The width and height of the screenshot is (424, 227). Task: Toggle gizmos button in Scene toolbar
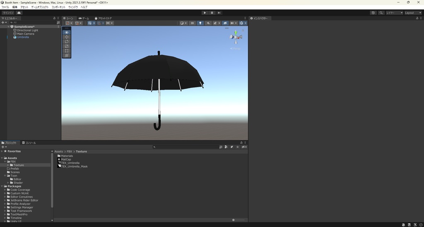click(241, 23)
